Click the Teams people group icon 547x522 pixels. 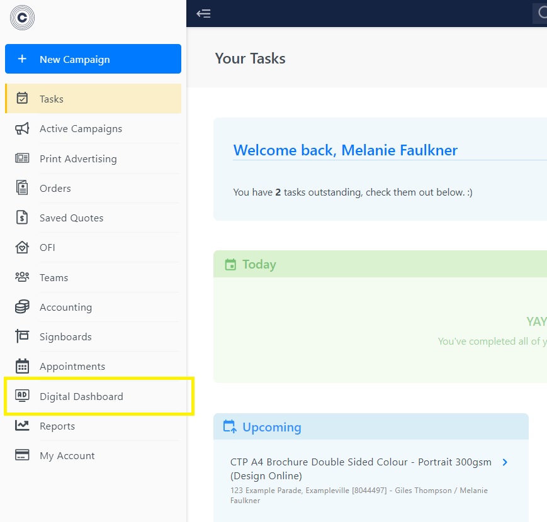22,277
